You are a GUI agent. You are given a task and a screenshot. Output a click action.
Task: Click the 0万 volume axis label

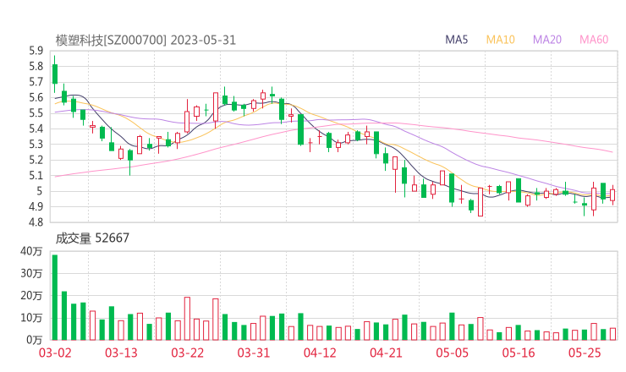tap(35, 340)
